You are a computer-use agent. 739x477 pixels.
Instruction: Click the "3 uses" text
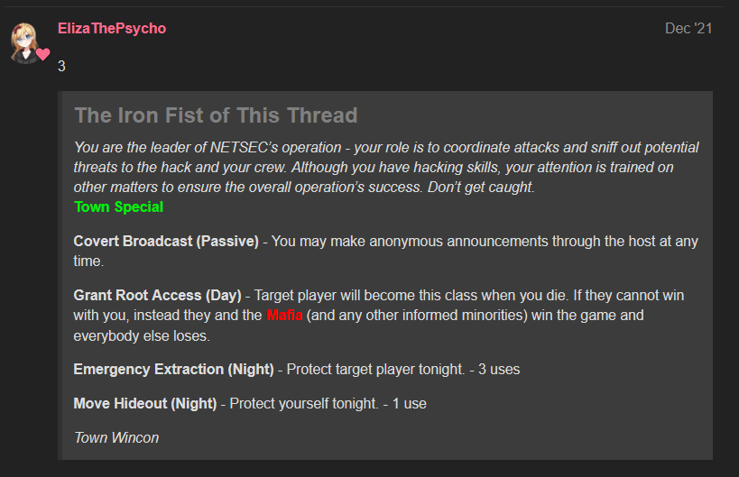pyautogui.click(x=499, y=369)
